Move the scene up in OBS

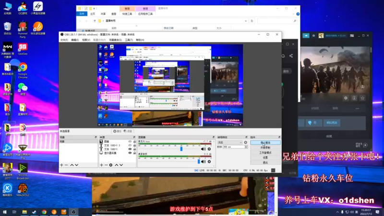(72, 165)
